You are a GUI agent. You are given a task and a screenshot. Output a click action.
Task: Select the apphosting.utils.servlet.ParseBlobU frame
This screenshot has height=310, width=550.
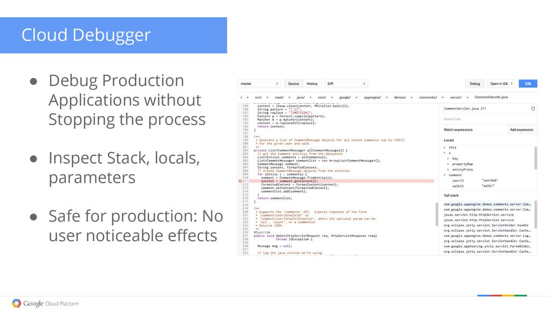tap(487, 246)
